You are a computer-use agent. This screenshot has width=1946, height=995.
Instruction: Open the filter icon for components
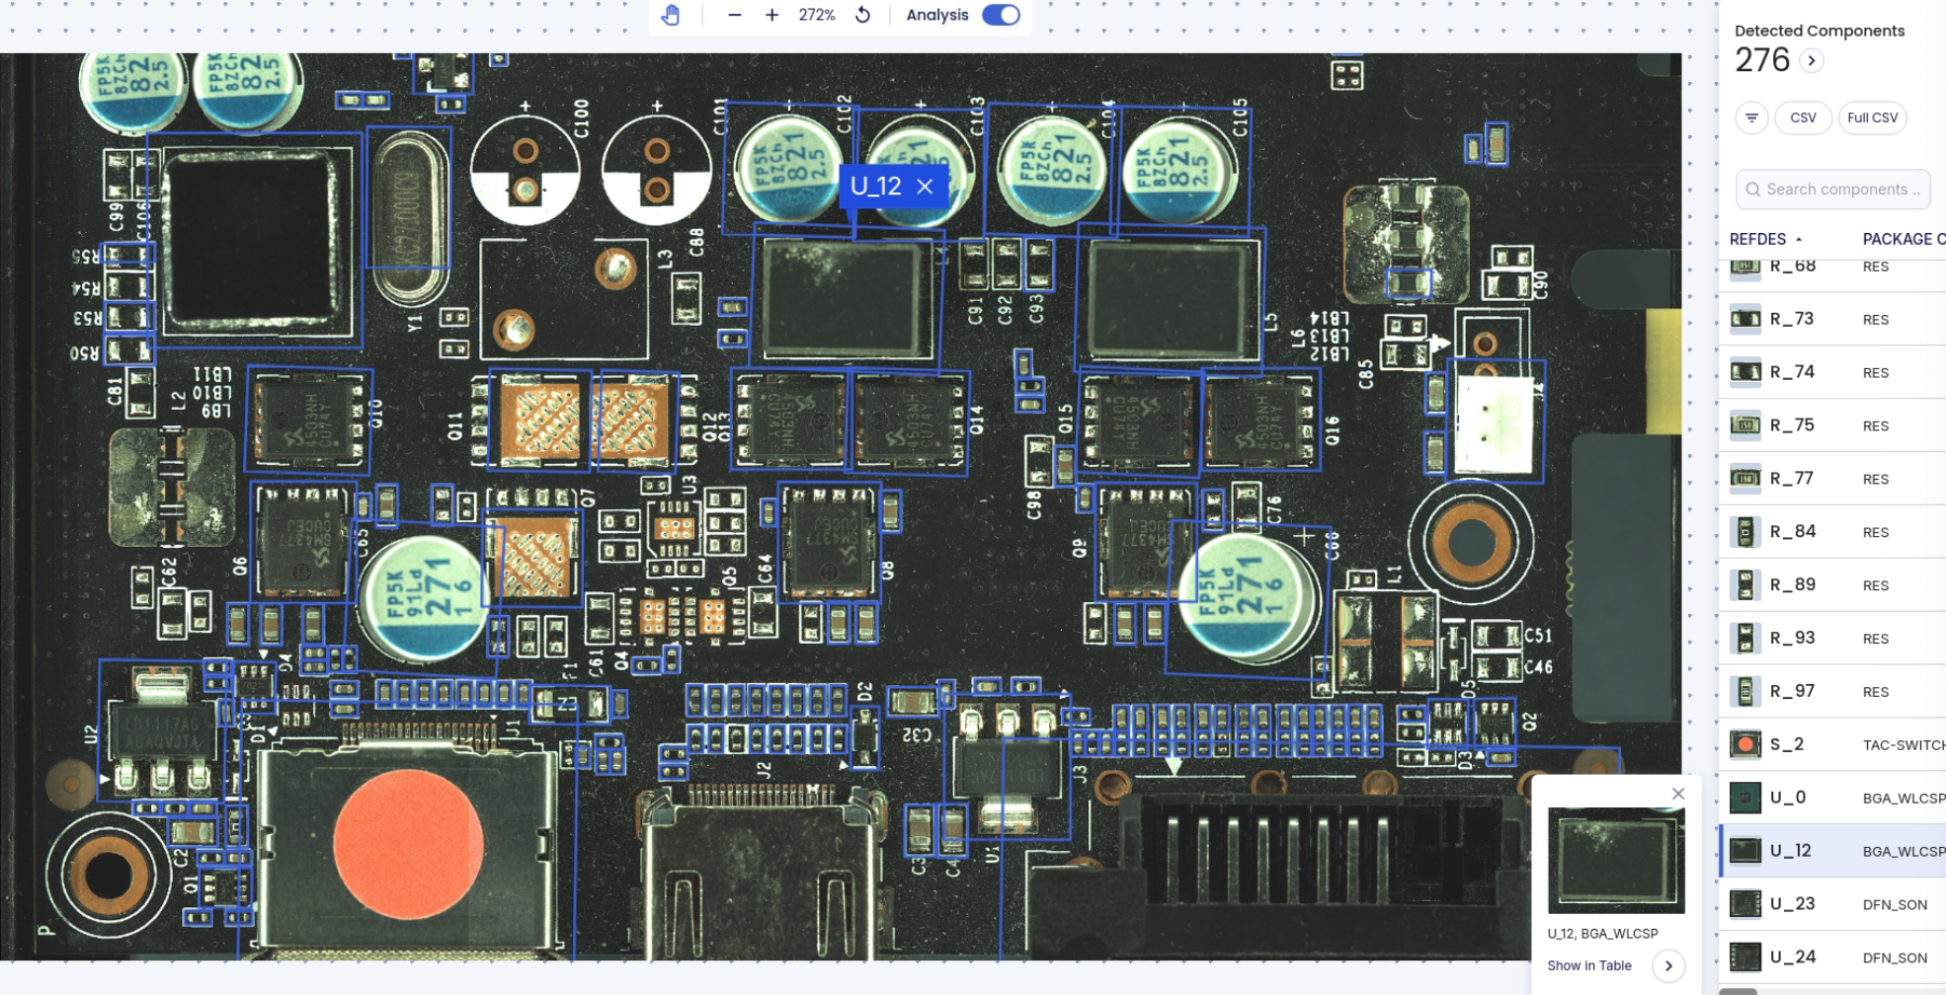[1751, 117]
